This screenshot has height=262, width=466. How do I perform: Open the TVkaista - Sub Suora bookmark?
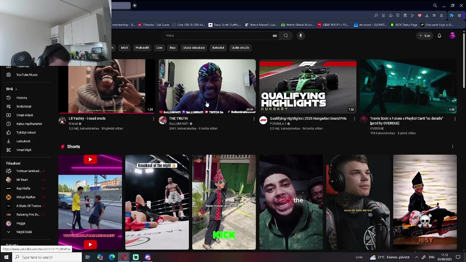(x=154, y=25)
